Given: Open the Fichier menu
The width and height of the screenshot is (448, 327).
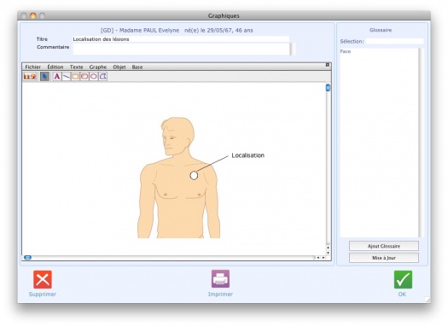Looking at the screenshot, I should tap(33, 67).
